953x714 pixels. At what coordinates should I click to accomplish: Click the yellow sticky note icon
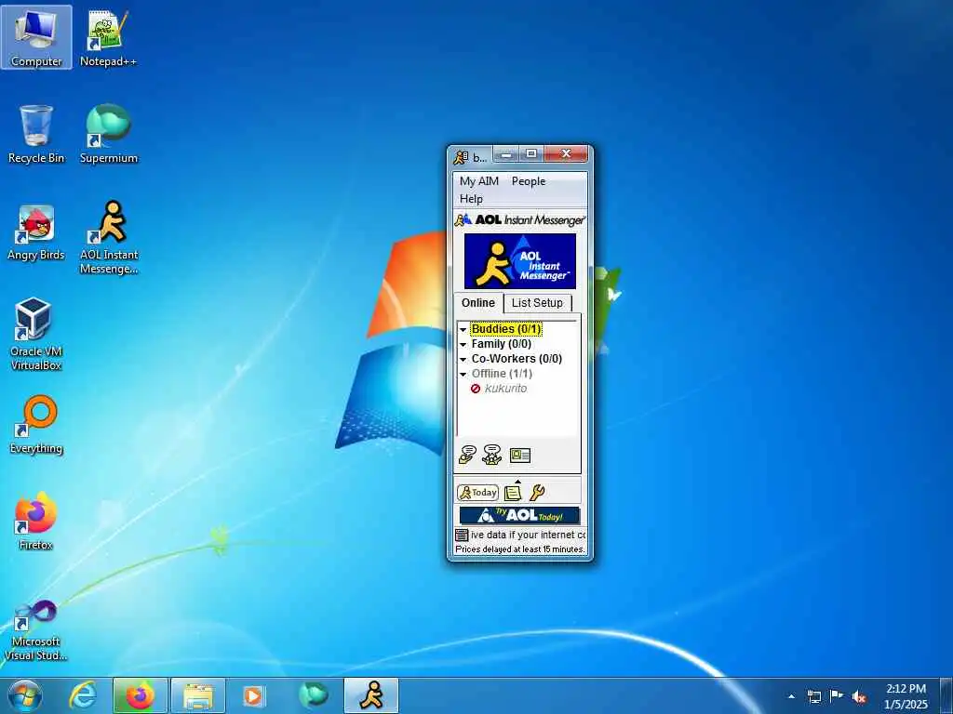pos(513,493)
